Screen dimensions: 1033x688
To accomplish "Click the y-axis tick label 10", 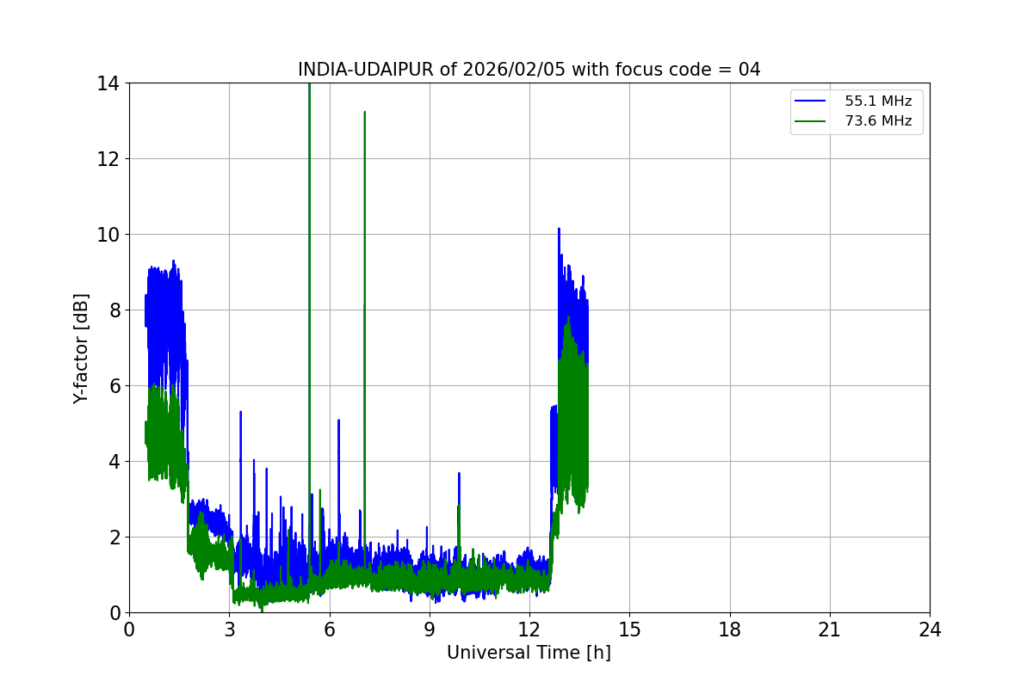I will pyautogui.click(x=108, y=235).
